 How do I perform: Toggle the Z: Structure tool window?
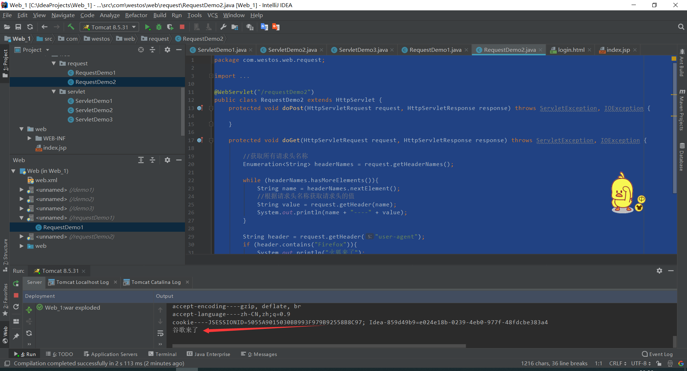5,255
